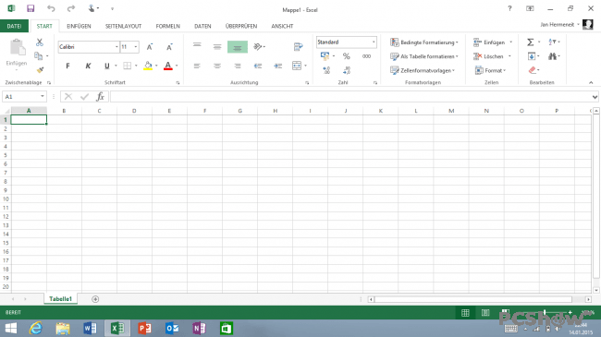Viewport: 601px width, 337px height.
Task: Toggle the highlighted bottom align button
Action: pyautogui.click(x=238, y=47)
